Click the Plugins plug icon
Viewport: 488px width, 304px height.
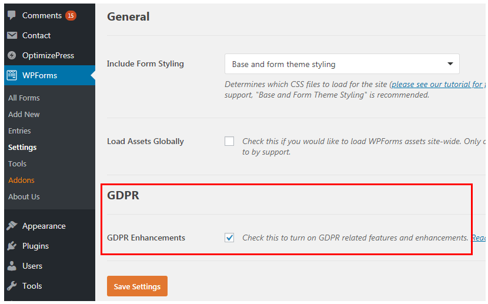12,246
